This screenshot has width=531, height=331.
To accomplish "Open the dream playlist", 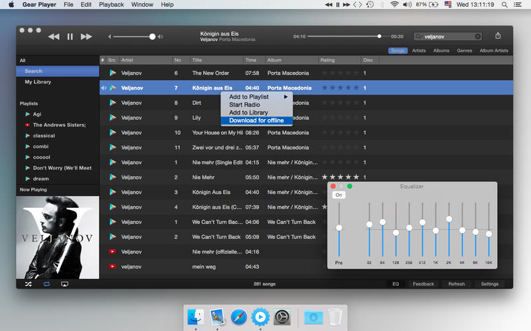I will (40, 179).
